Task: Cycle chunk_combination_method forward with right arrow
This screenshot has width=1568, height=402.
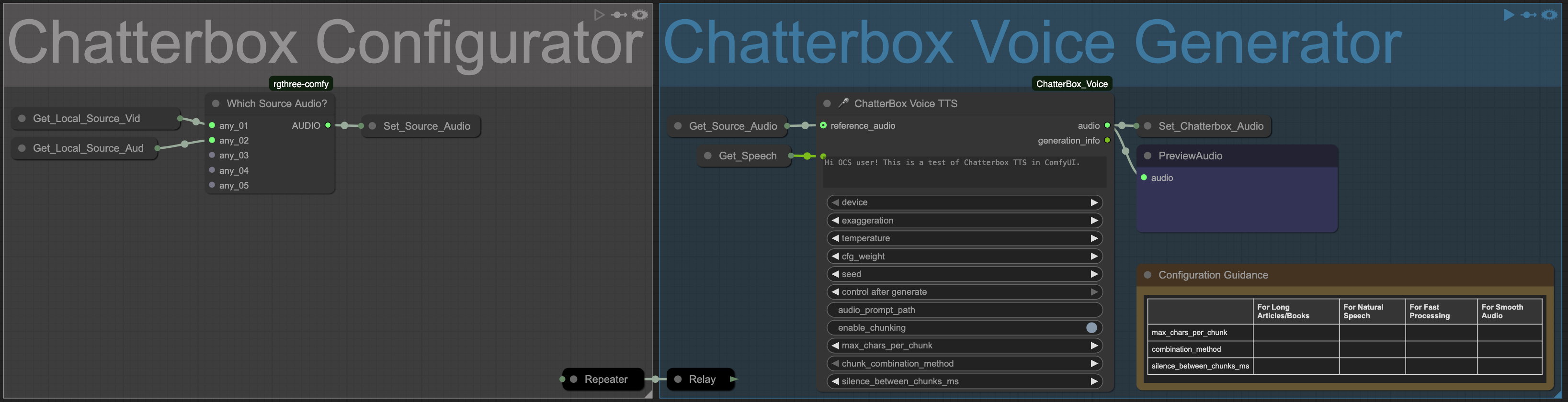Action: tap(1094, 364)
